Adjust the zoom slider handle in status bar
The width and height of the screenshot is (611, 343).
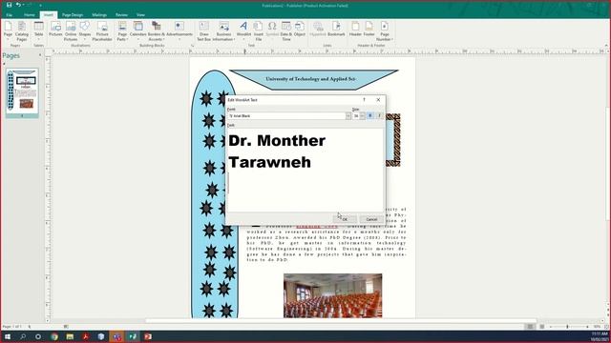click(568, 327)
